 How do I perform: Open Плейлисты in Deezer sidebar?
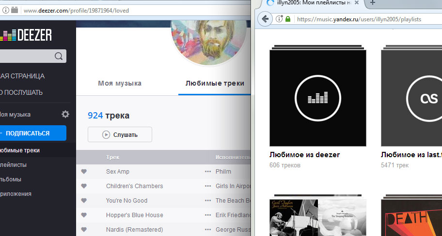[13, 165]
